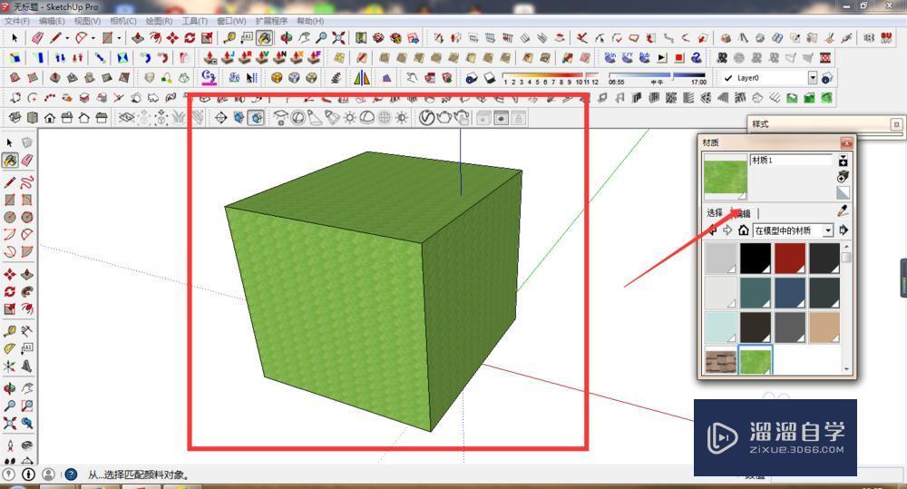Viewport: 907px width, 489px height.
Task: Open the Rectangle tool dropdown arrow
Action: pos(119,38)
